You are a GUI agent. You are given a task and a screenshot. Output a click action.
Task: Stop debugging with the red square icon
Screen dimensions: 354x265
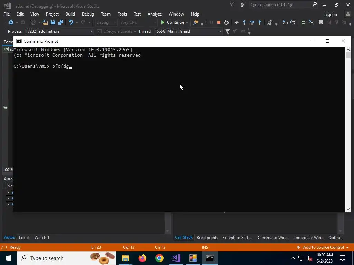tap(218, 22)
